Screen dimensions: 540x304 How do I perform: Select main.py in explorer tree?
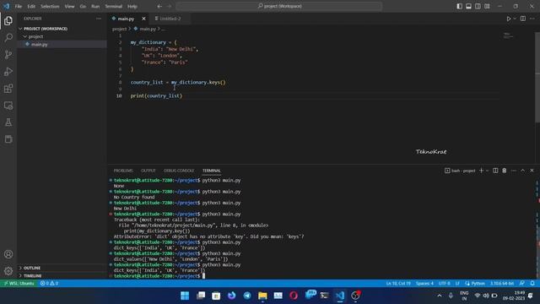(62, 45)
